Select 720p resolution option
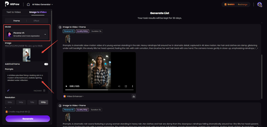267x127 pixels. 32,102
